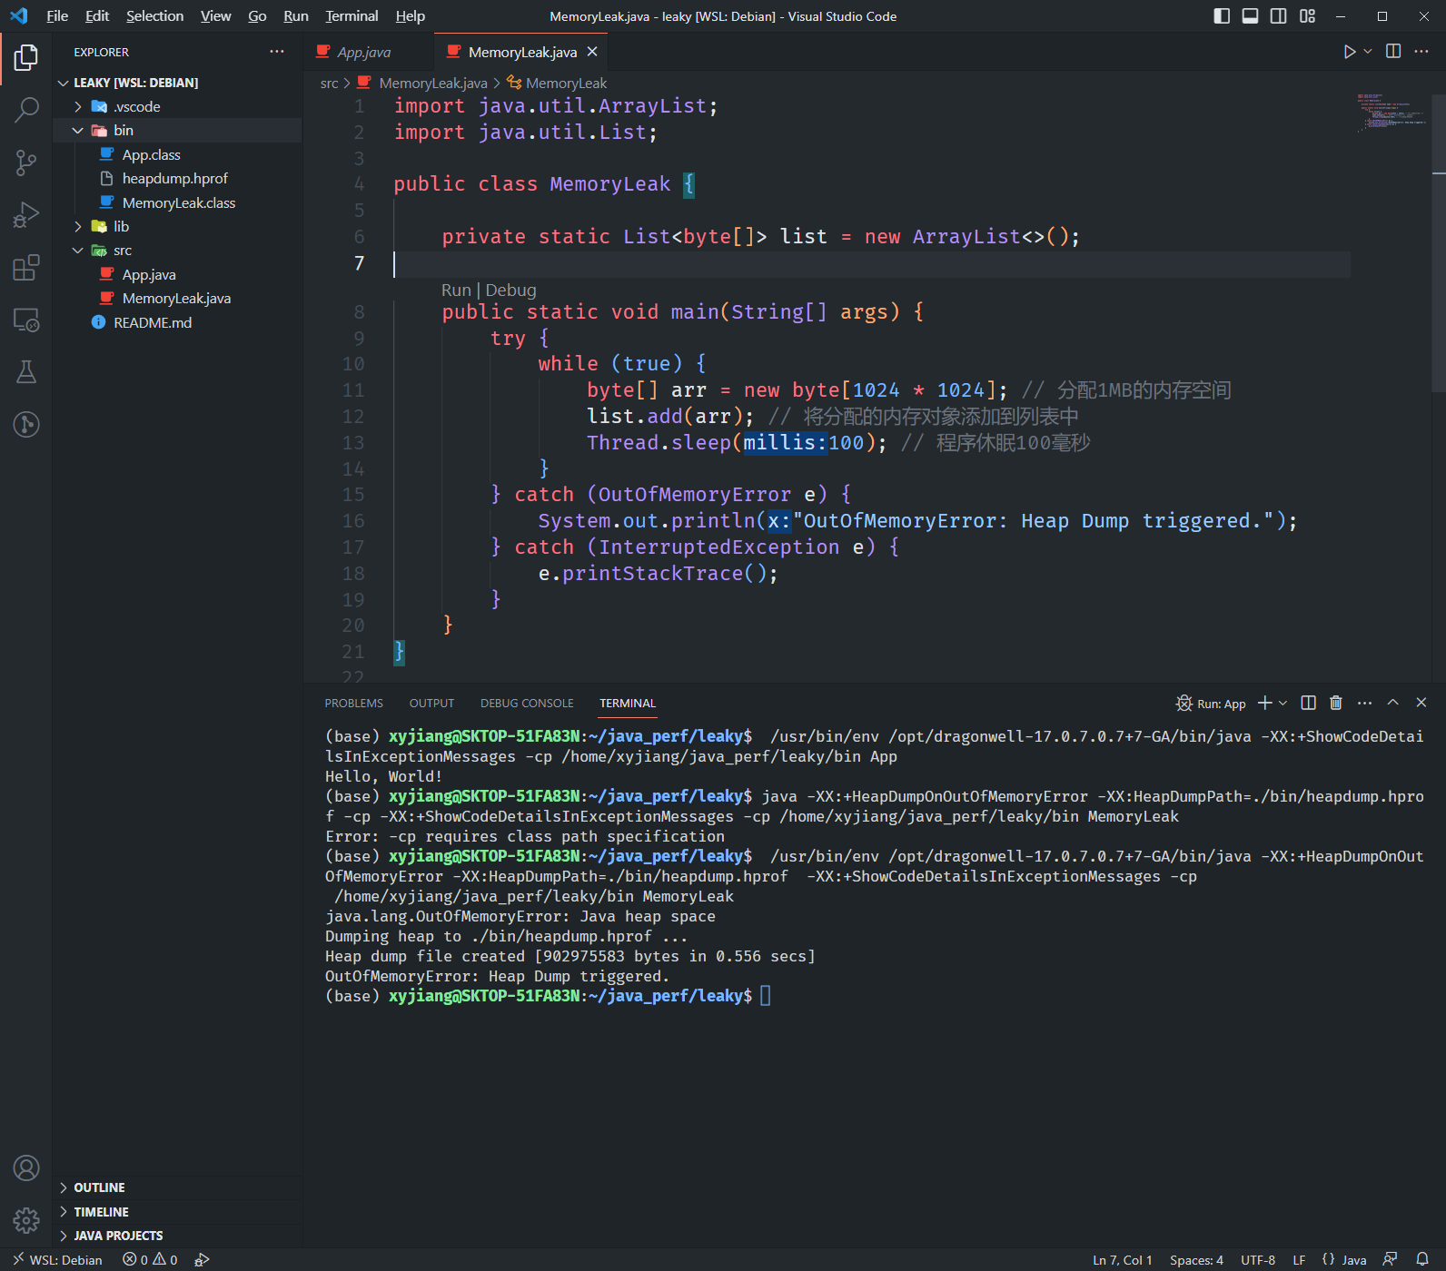Collapse the bin folder

click(177, 130)
